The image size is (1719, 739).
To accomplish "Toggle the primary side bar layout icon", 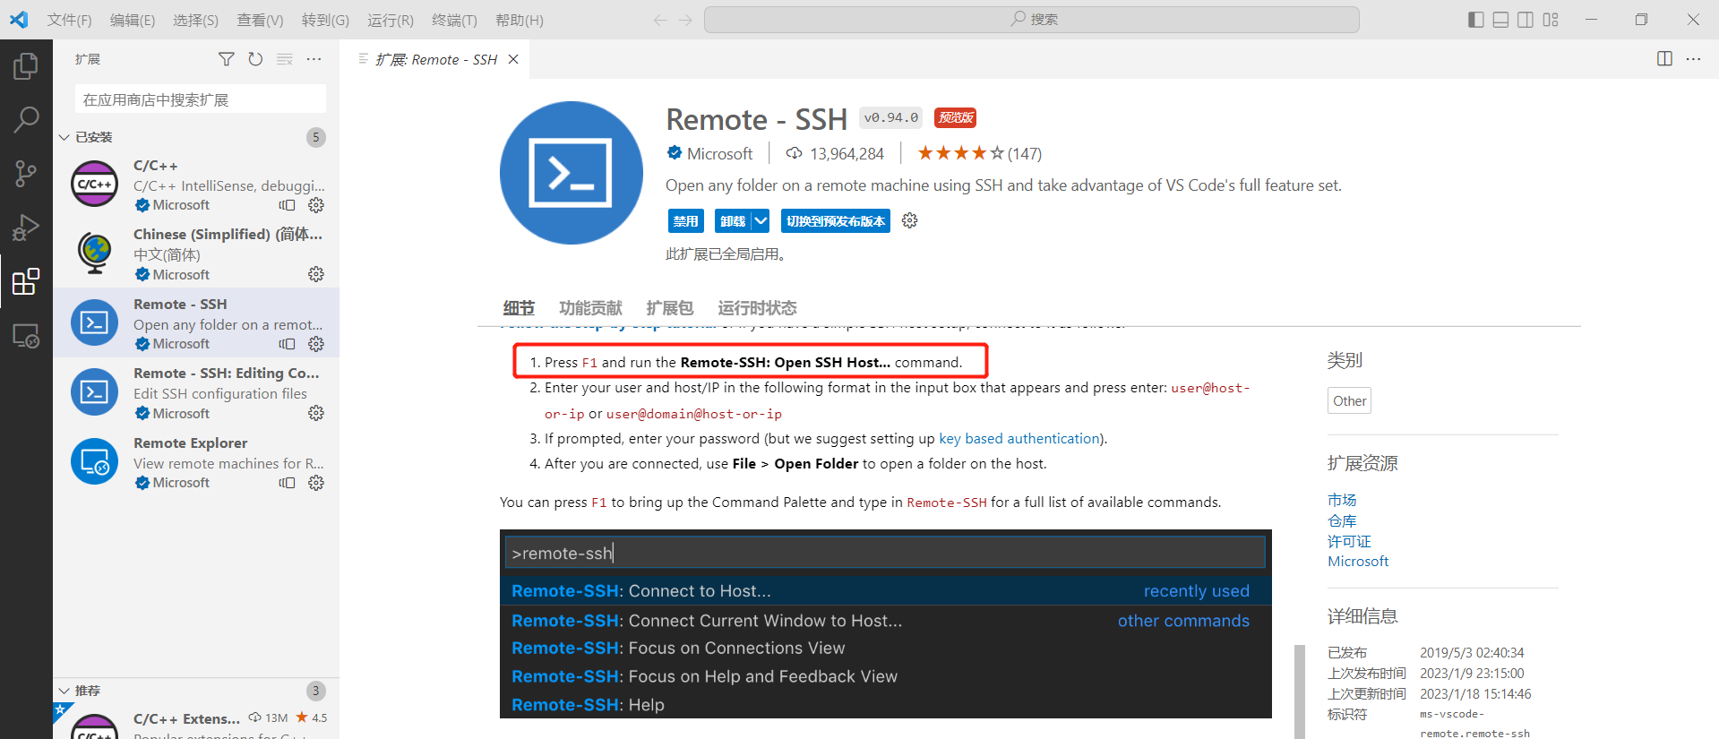I will [1476, 20].
